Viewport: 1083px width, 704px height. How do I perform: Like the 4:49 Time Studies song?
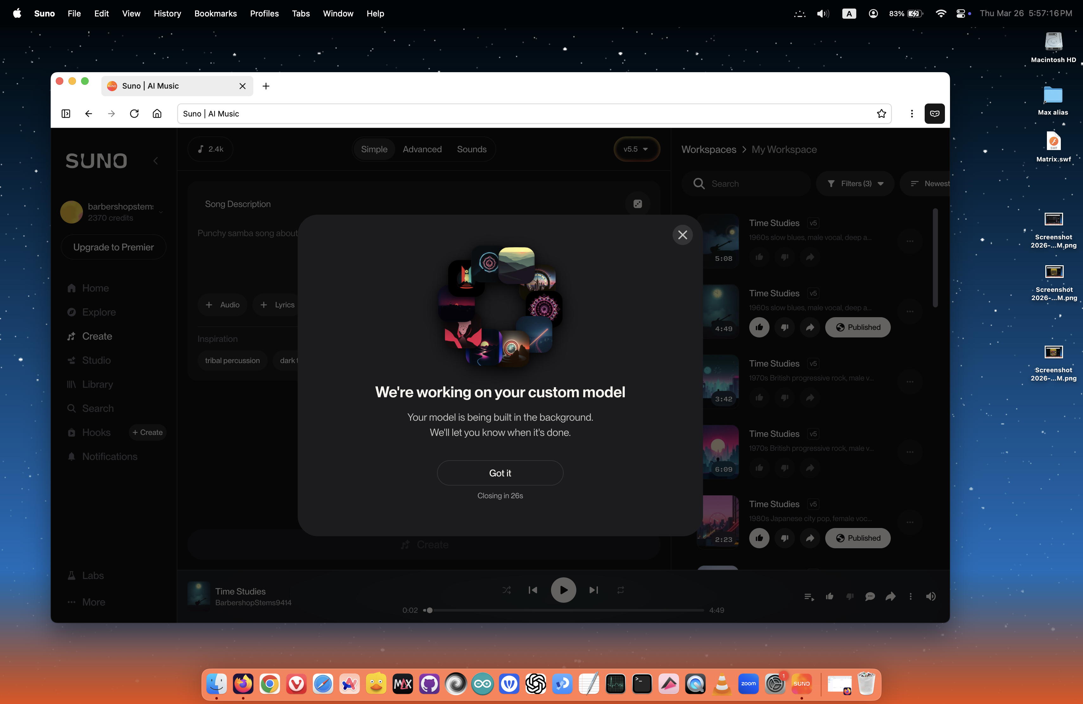(x=759, y=327)
